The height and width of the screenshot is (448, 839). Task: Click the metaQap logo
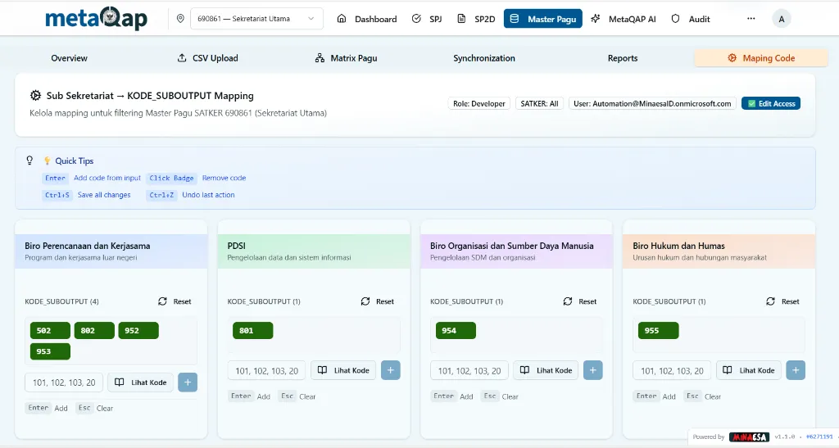coord(96,18)
